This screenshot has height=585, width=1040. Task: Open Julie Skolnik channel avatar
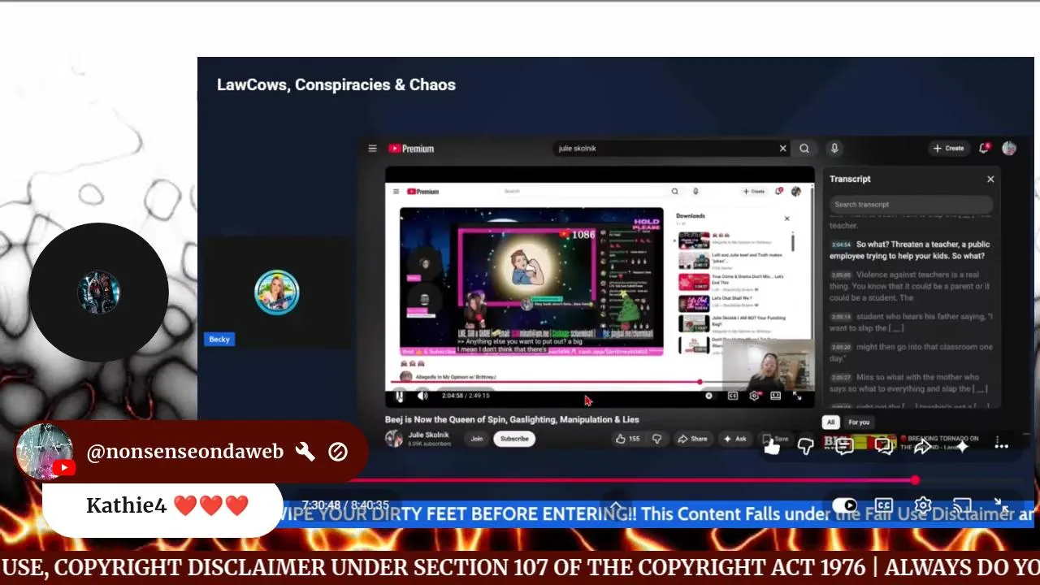(x=394, y=439)
